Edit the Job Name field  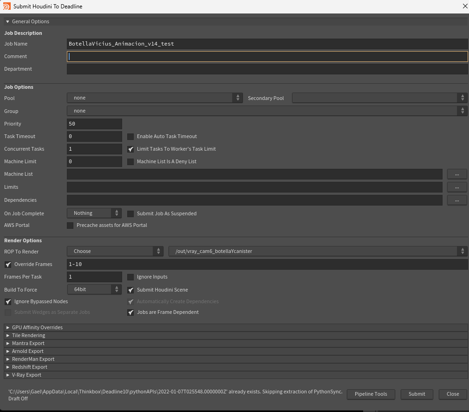(x=267, y=44)
